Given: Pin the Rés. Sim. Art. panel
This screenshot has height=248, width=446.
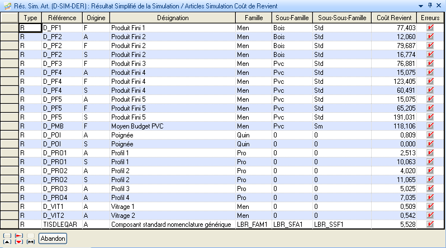Looking at the screenshot, I should tap(429, 5).
